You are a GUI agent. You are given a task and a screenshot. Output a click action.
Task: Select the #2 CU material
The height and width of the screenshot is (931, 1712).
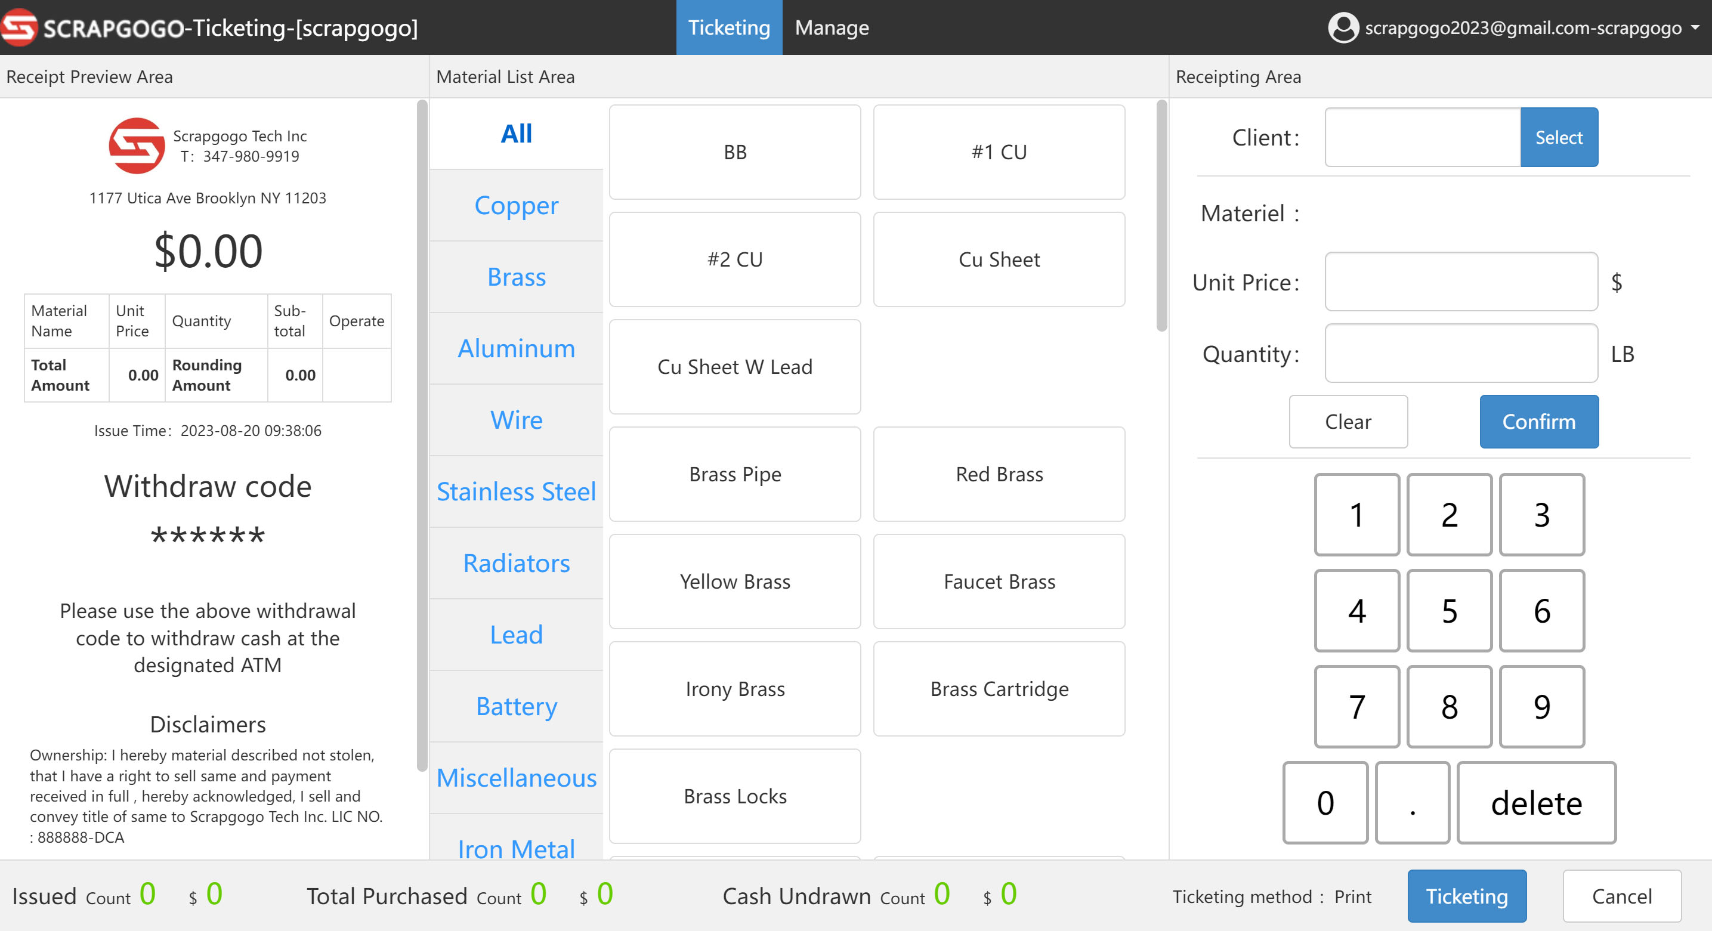[x=735, y=260]
